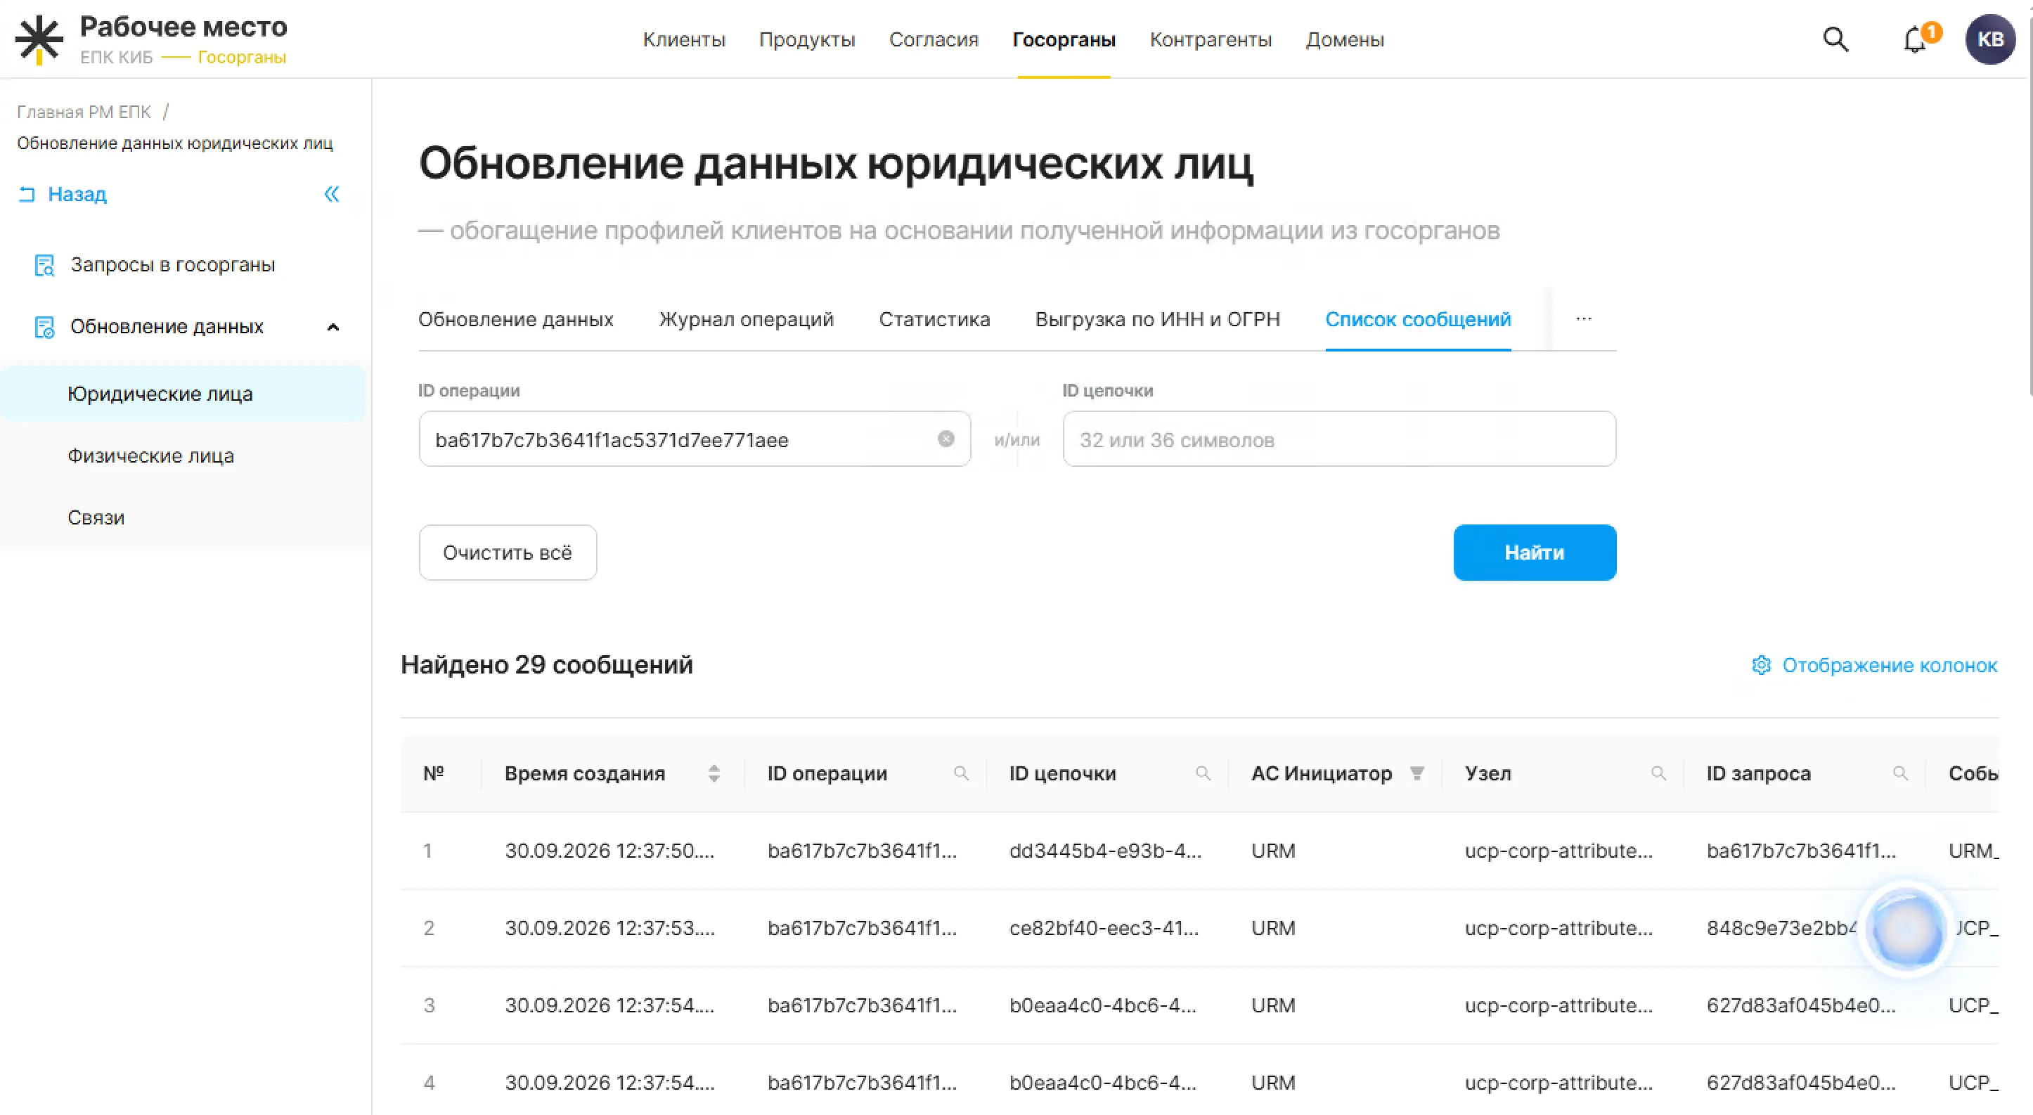Click the Рабочее место star logo

[x=39, y=40]
